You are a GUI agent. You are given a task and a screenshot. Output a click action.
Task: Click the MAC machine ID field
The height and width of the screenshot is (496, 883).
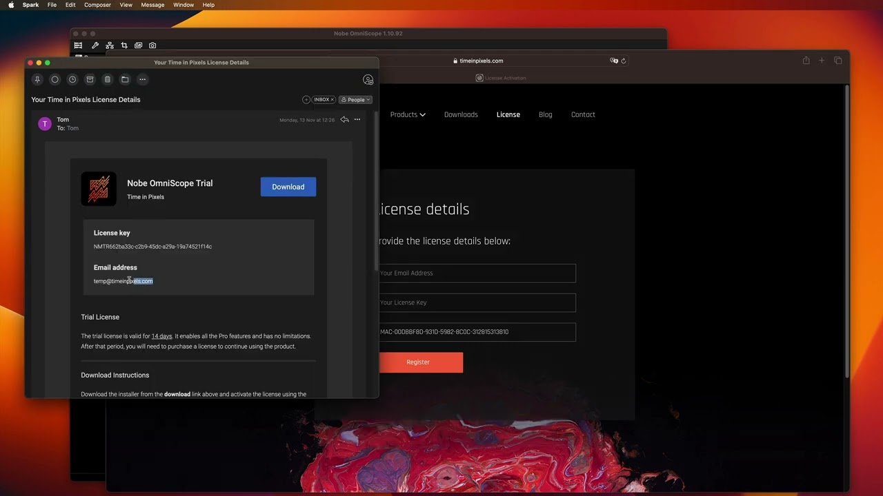[x=477, y=332]
